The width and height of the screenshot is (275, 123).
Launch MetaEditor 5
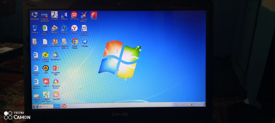click(x=55, y=43)
